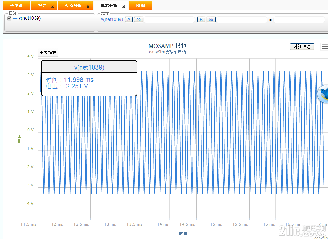Close the 瞬态分析 tab

(x=124, y=7)
